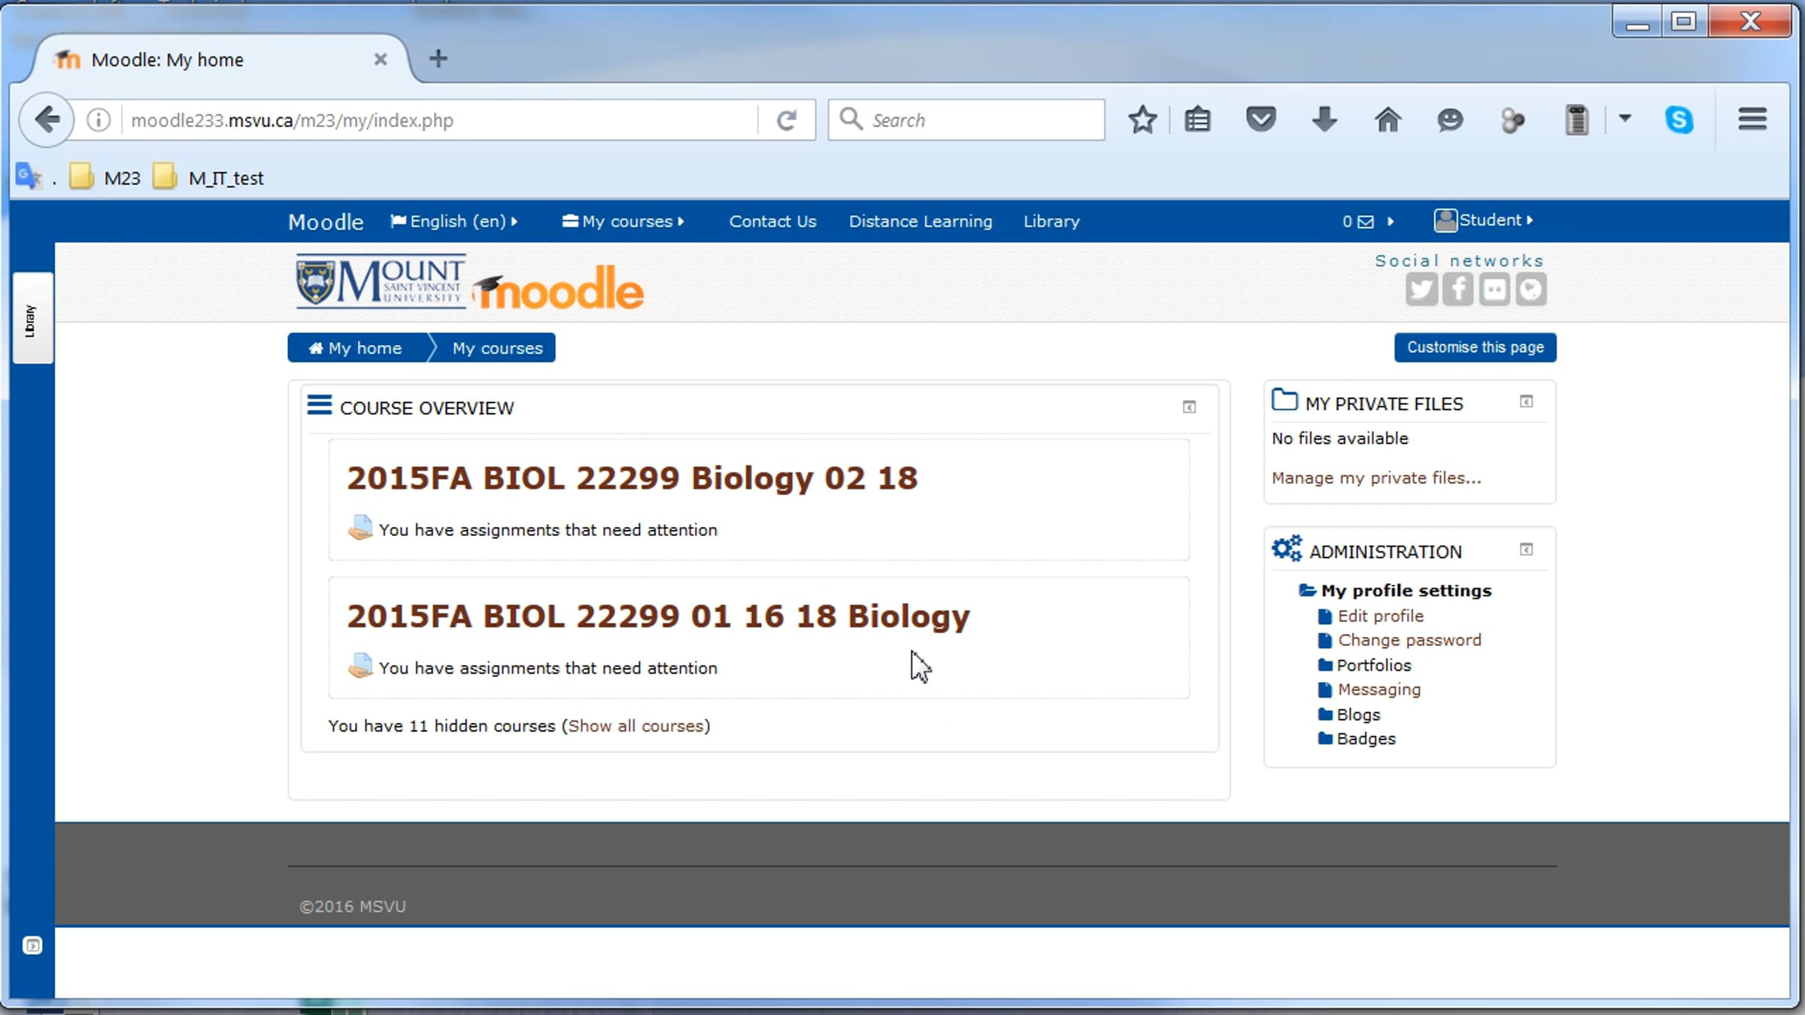Open the Distance Learning menu item
Image resolution: width=1805 pixels, height=1015 pixels.
(x=920, y=221)
